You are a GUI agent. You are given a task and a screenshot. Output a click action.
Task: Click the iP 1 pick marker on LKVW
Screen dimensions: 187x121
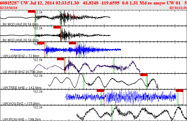tap(41, 43)
